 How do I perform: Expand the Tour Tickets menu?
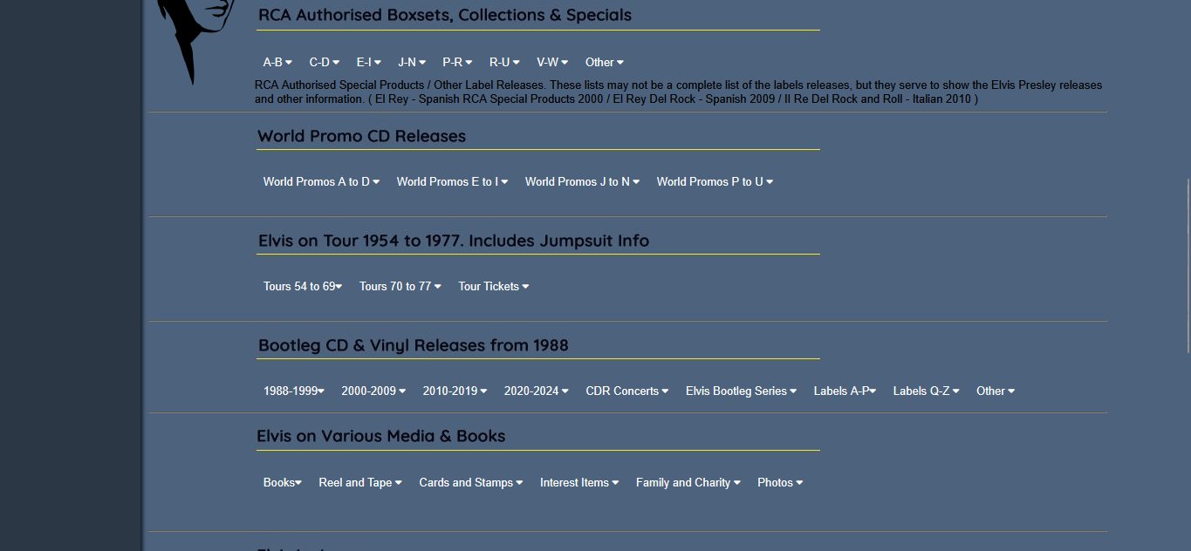(x=494, y=286)
